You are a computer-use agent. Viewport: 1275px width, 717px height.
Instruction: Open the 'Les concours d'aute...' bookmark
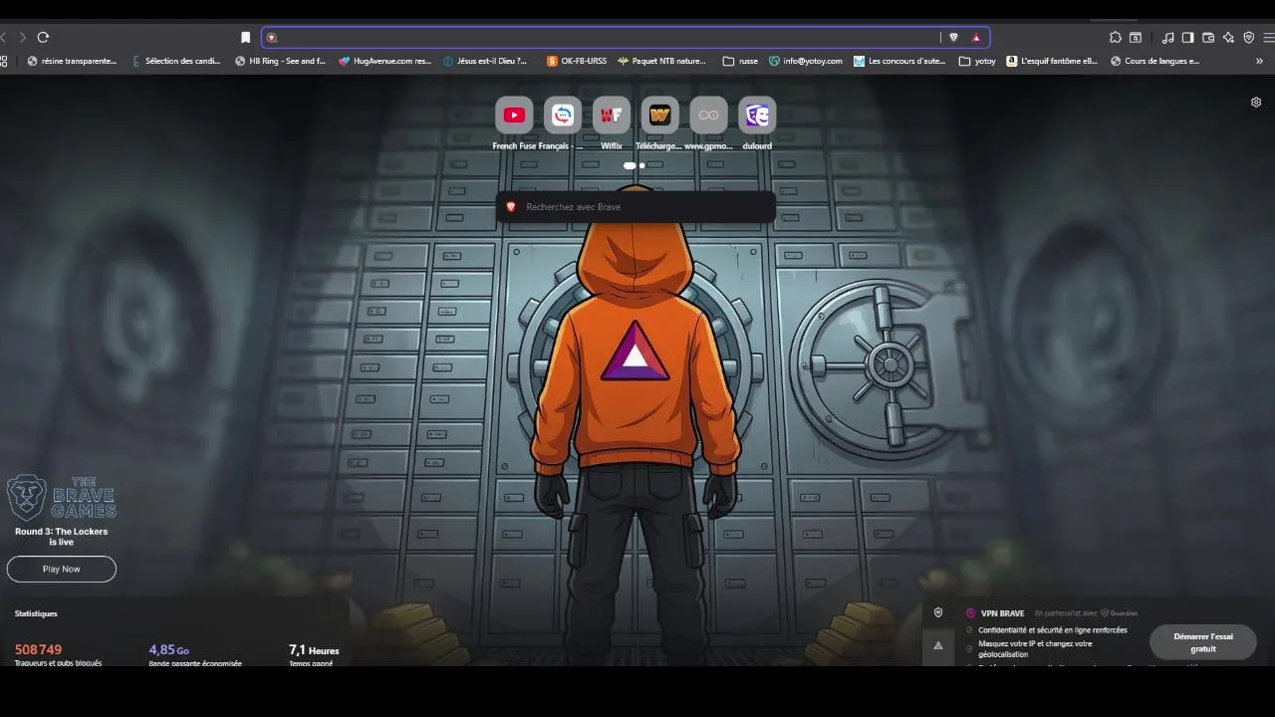pos(899,61)
